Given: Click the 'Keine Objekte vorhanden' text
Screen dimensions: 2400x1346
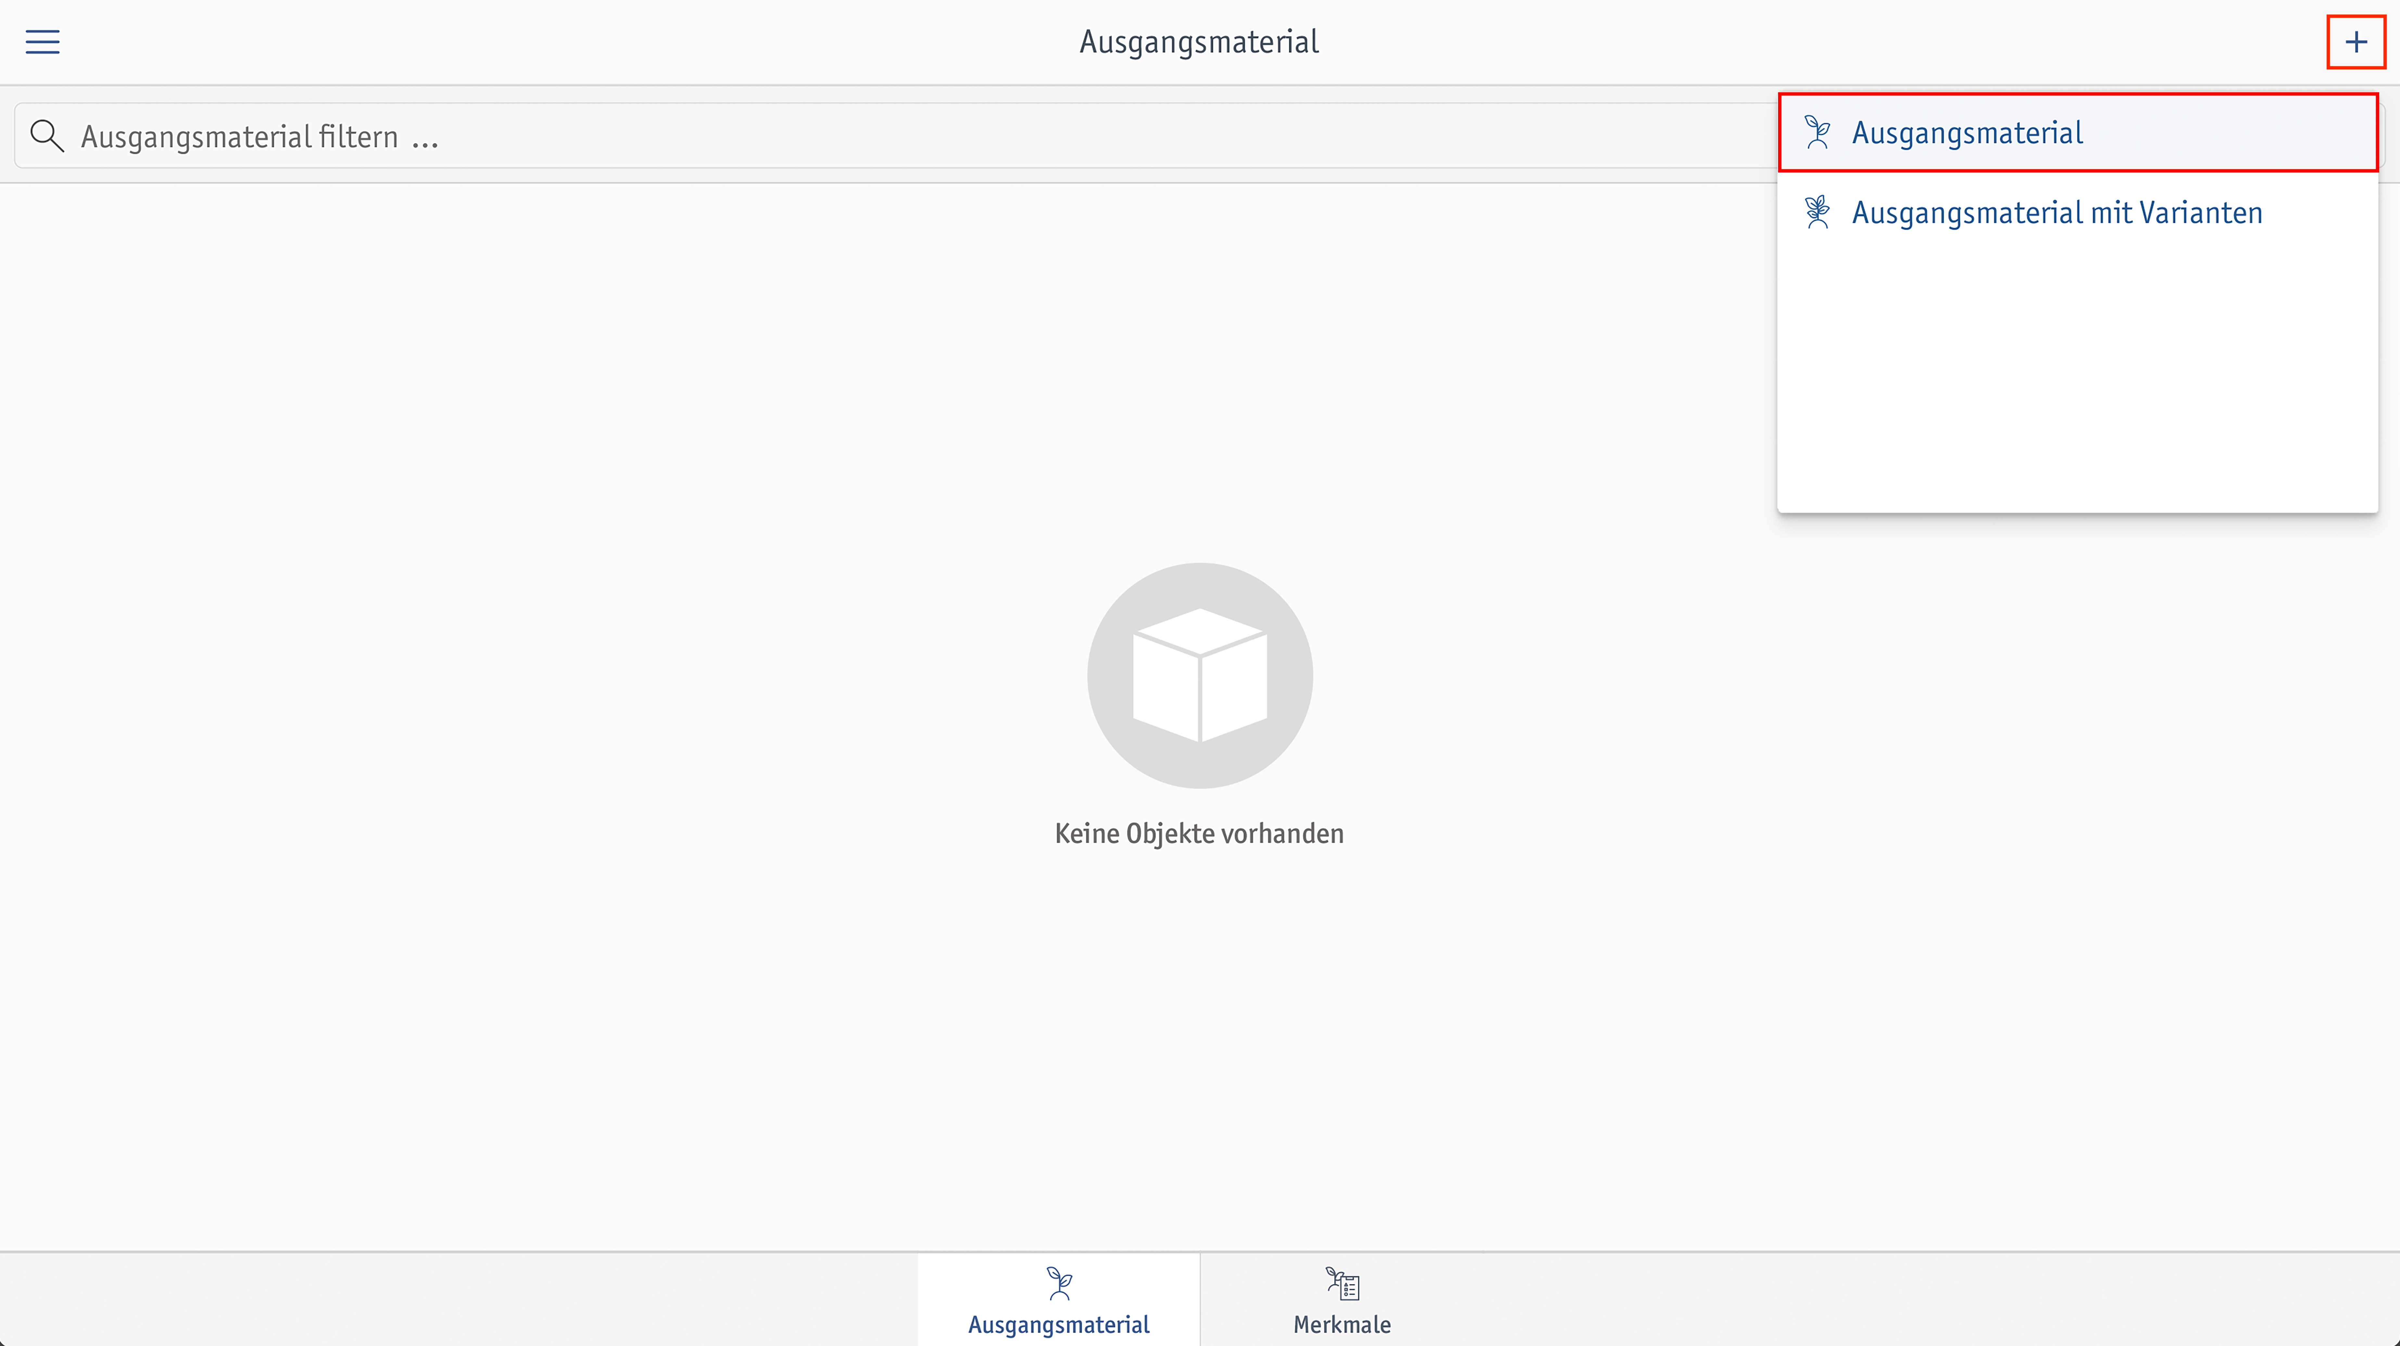Looking at the screenshot, I should click(1199, 834).
